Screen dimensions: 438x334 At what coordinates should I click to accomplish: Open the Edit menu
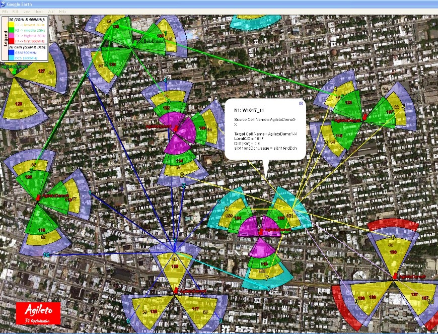coord(16,11)
